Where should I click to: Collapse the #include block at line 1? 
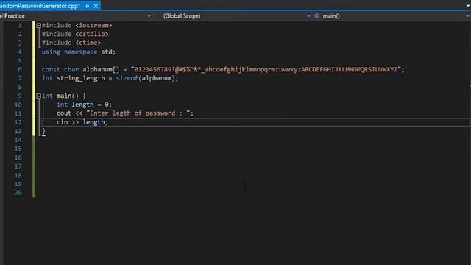pos(38,26)
